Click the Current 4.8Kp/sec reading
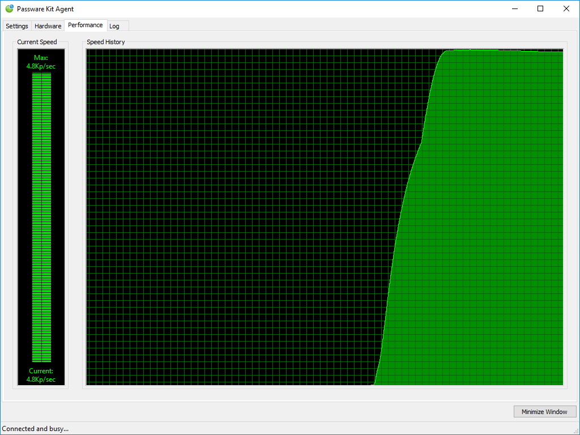Image resolution: width=580 pixels, height=435 pixels. pyautogui.click(x=41, y=375)
